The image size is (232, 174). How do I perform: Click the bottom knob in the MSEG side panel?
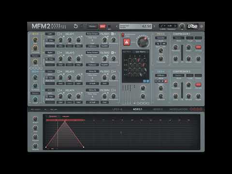point(35,145)
